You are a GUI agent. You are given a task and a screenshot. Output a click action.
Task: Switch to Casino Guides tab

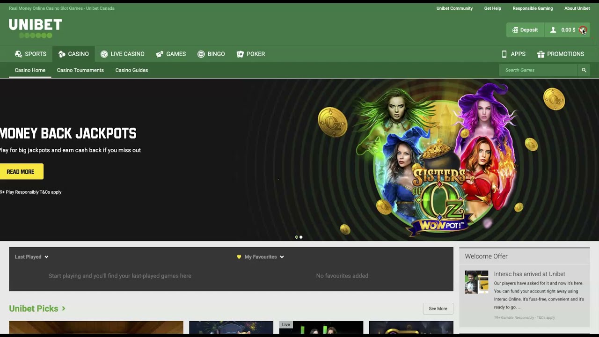click(x=131, y=70)
